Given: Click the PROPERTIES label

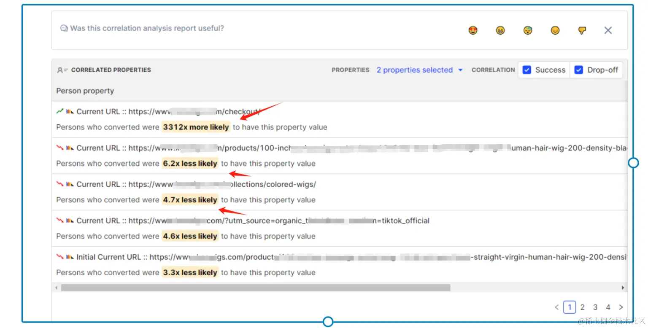Looking at the screenshot, I should [351, 70].
